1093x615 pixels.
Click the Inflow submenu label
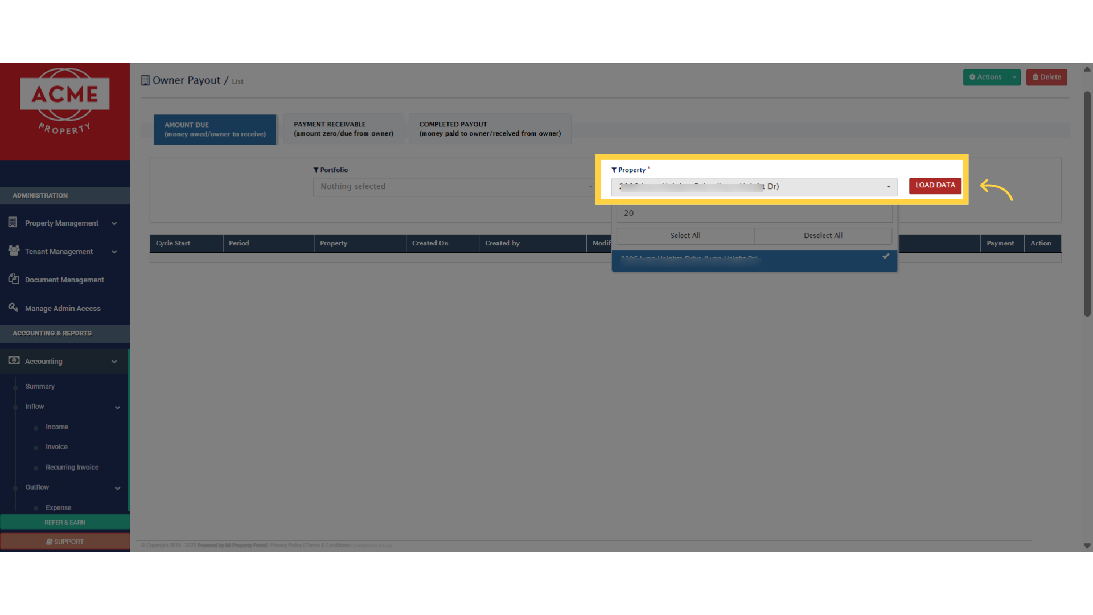coord(35,407)
